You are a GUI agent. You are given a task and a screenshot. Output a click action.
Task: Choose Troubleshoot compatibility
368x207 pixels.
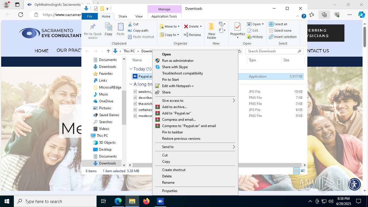coord(195,73)
